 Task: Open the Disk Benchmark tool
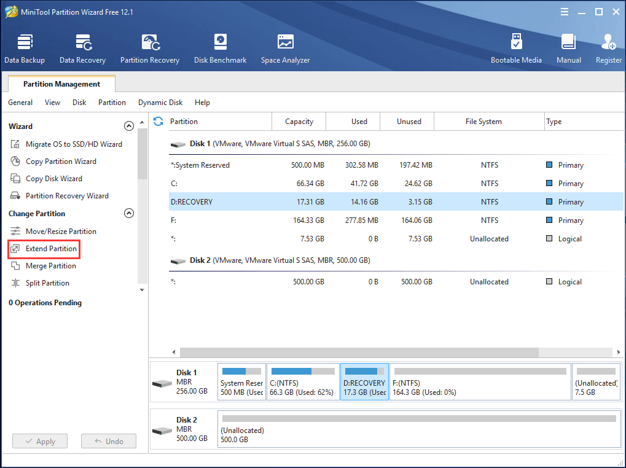pyautogui.click(x=221, y=49)
